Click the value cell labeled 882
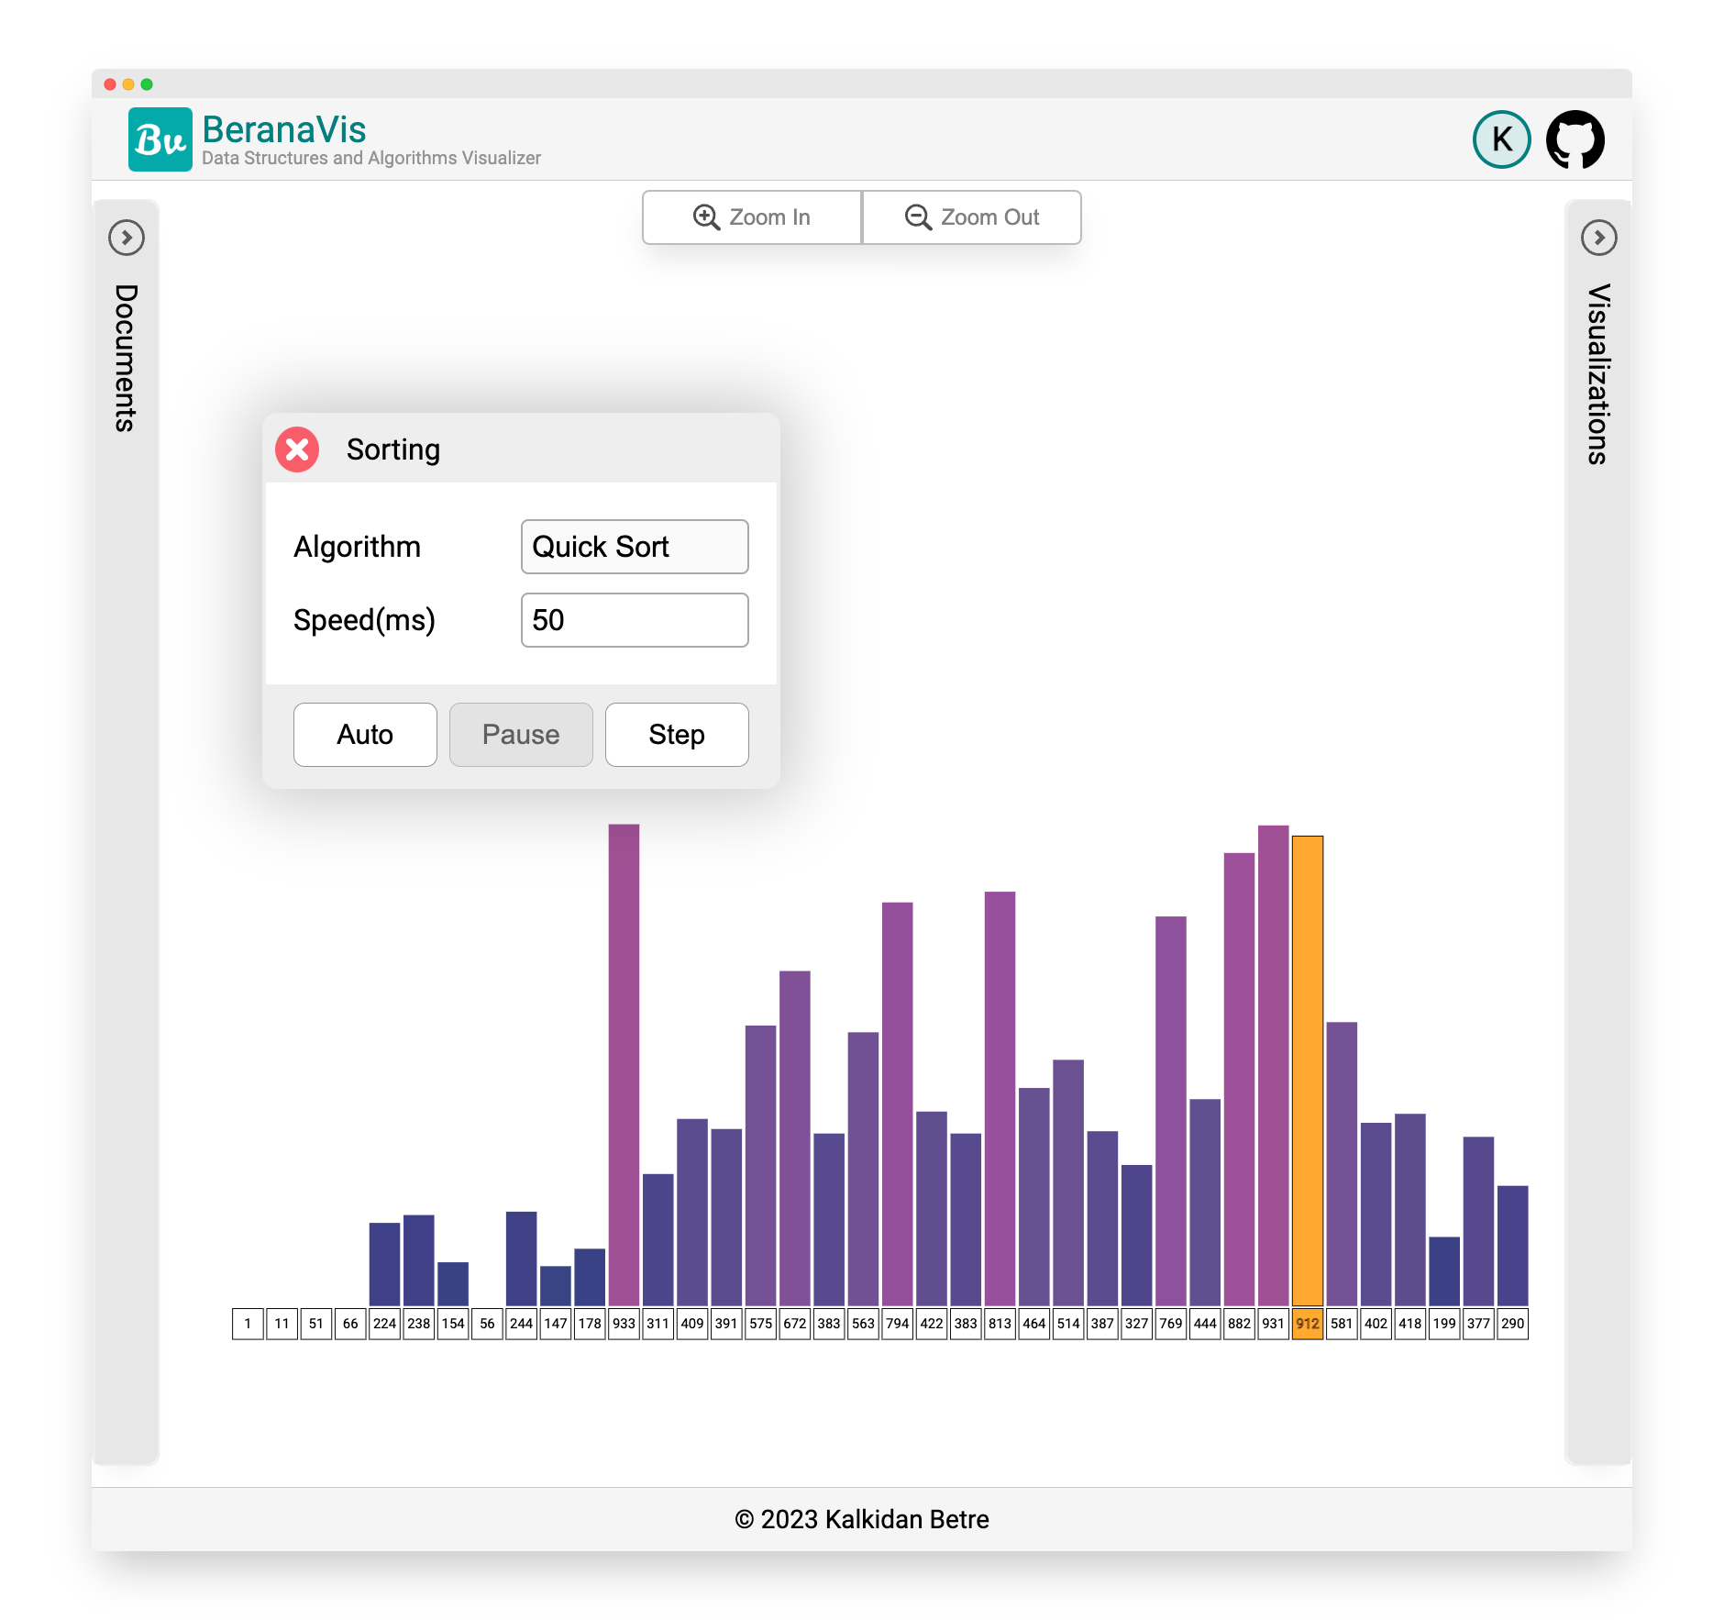The width and height of the screenshot is (1724, 1620). click(x=1239, y=1324)
